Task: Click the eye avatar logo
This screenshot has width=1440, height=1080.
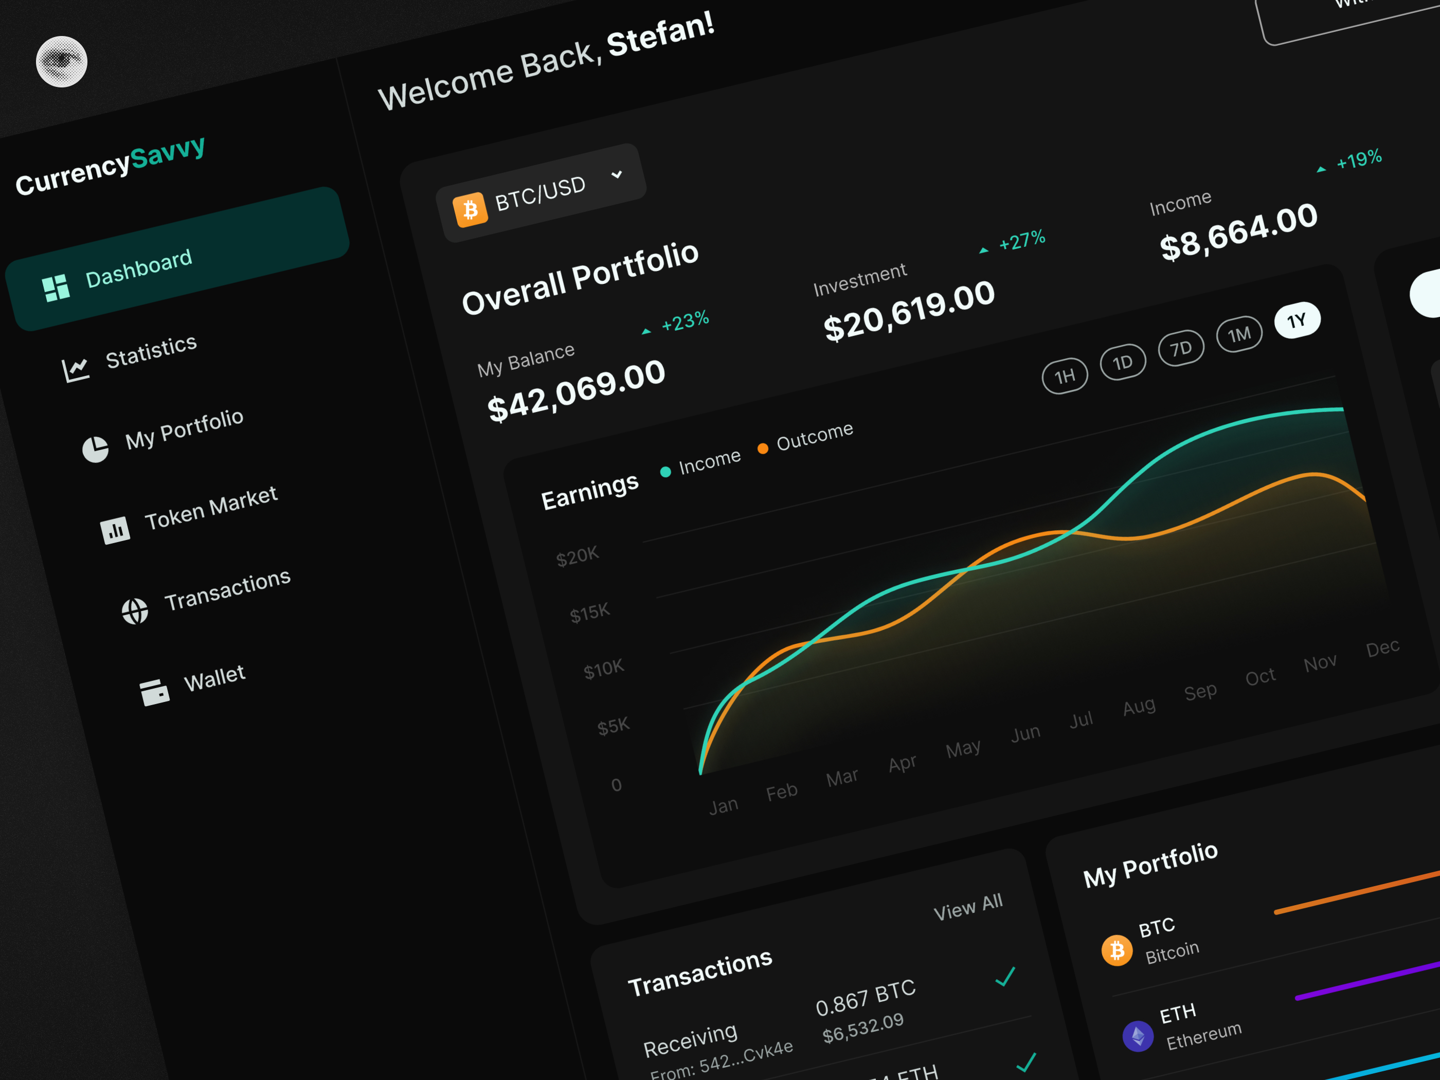Action: (61, 62)
